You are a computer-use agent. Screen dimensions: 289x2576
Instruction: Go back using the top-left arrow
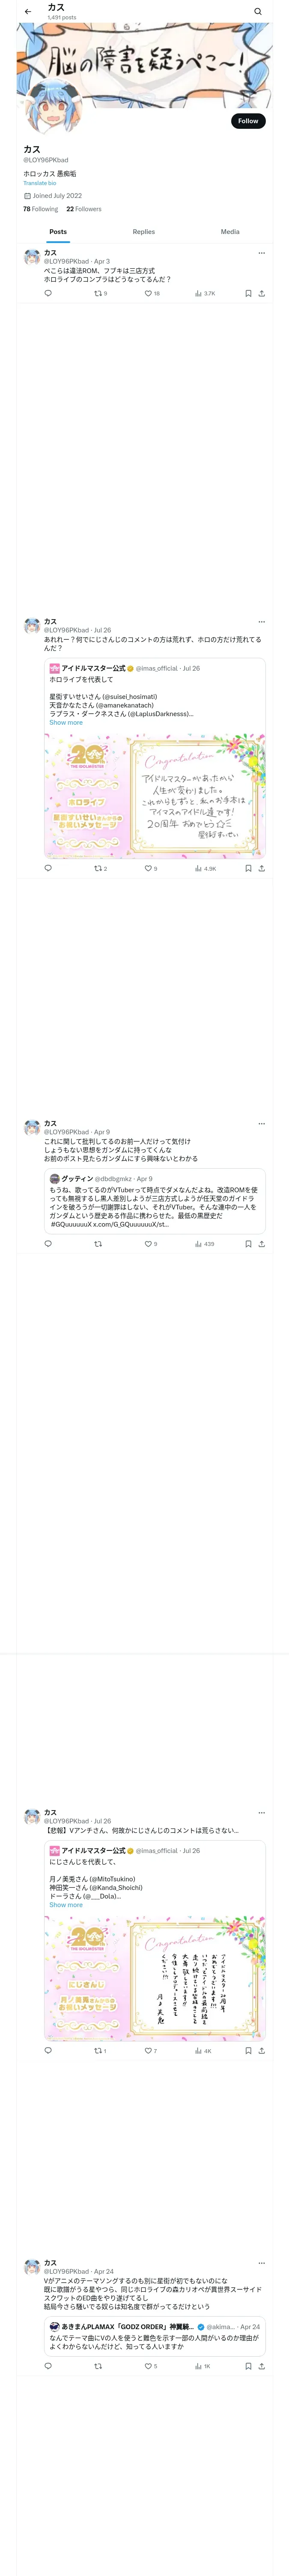(28, 12)
